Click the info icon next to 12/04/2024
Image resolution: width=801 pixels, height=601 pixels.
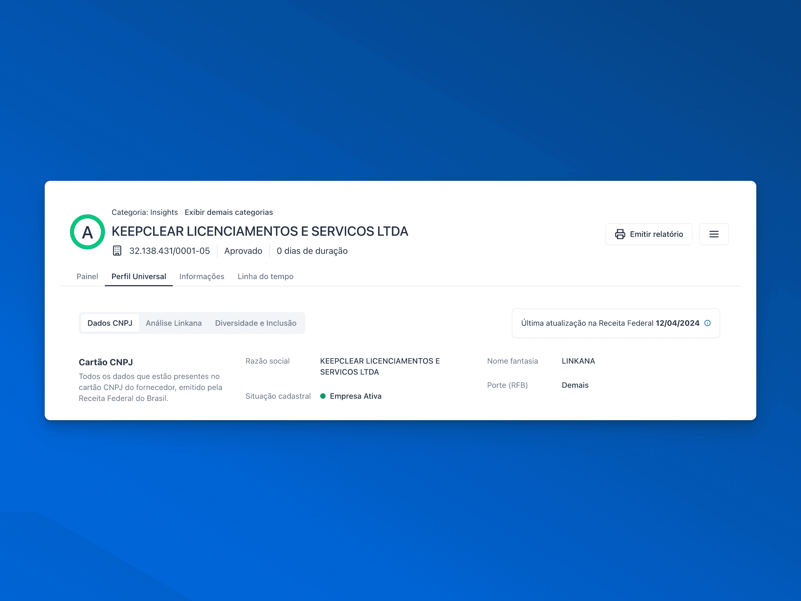(707, 323)
